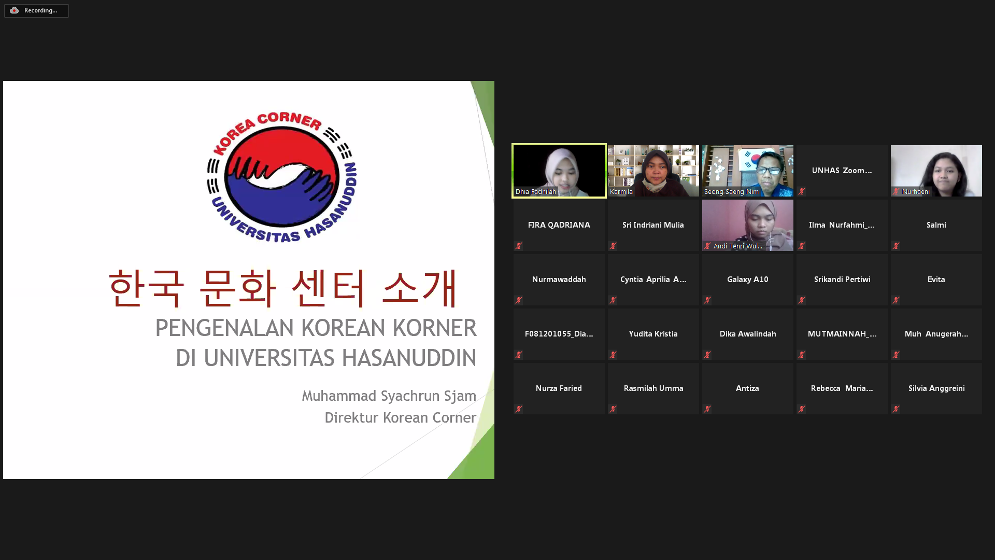995x560 pixels.
Task: Click the Recording... status label
Action: (41, 10)
